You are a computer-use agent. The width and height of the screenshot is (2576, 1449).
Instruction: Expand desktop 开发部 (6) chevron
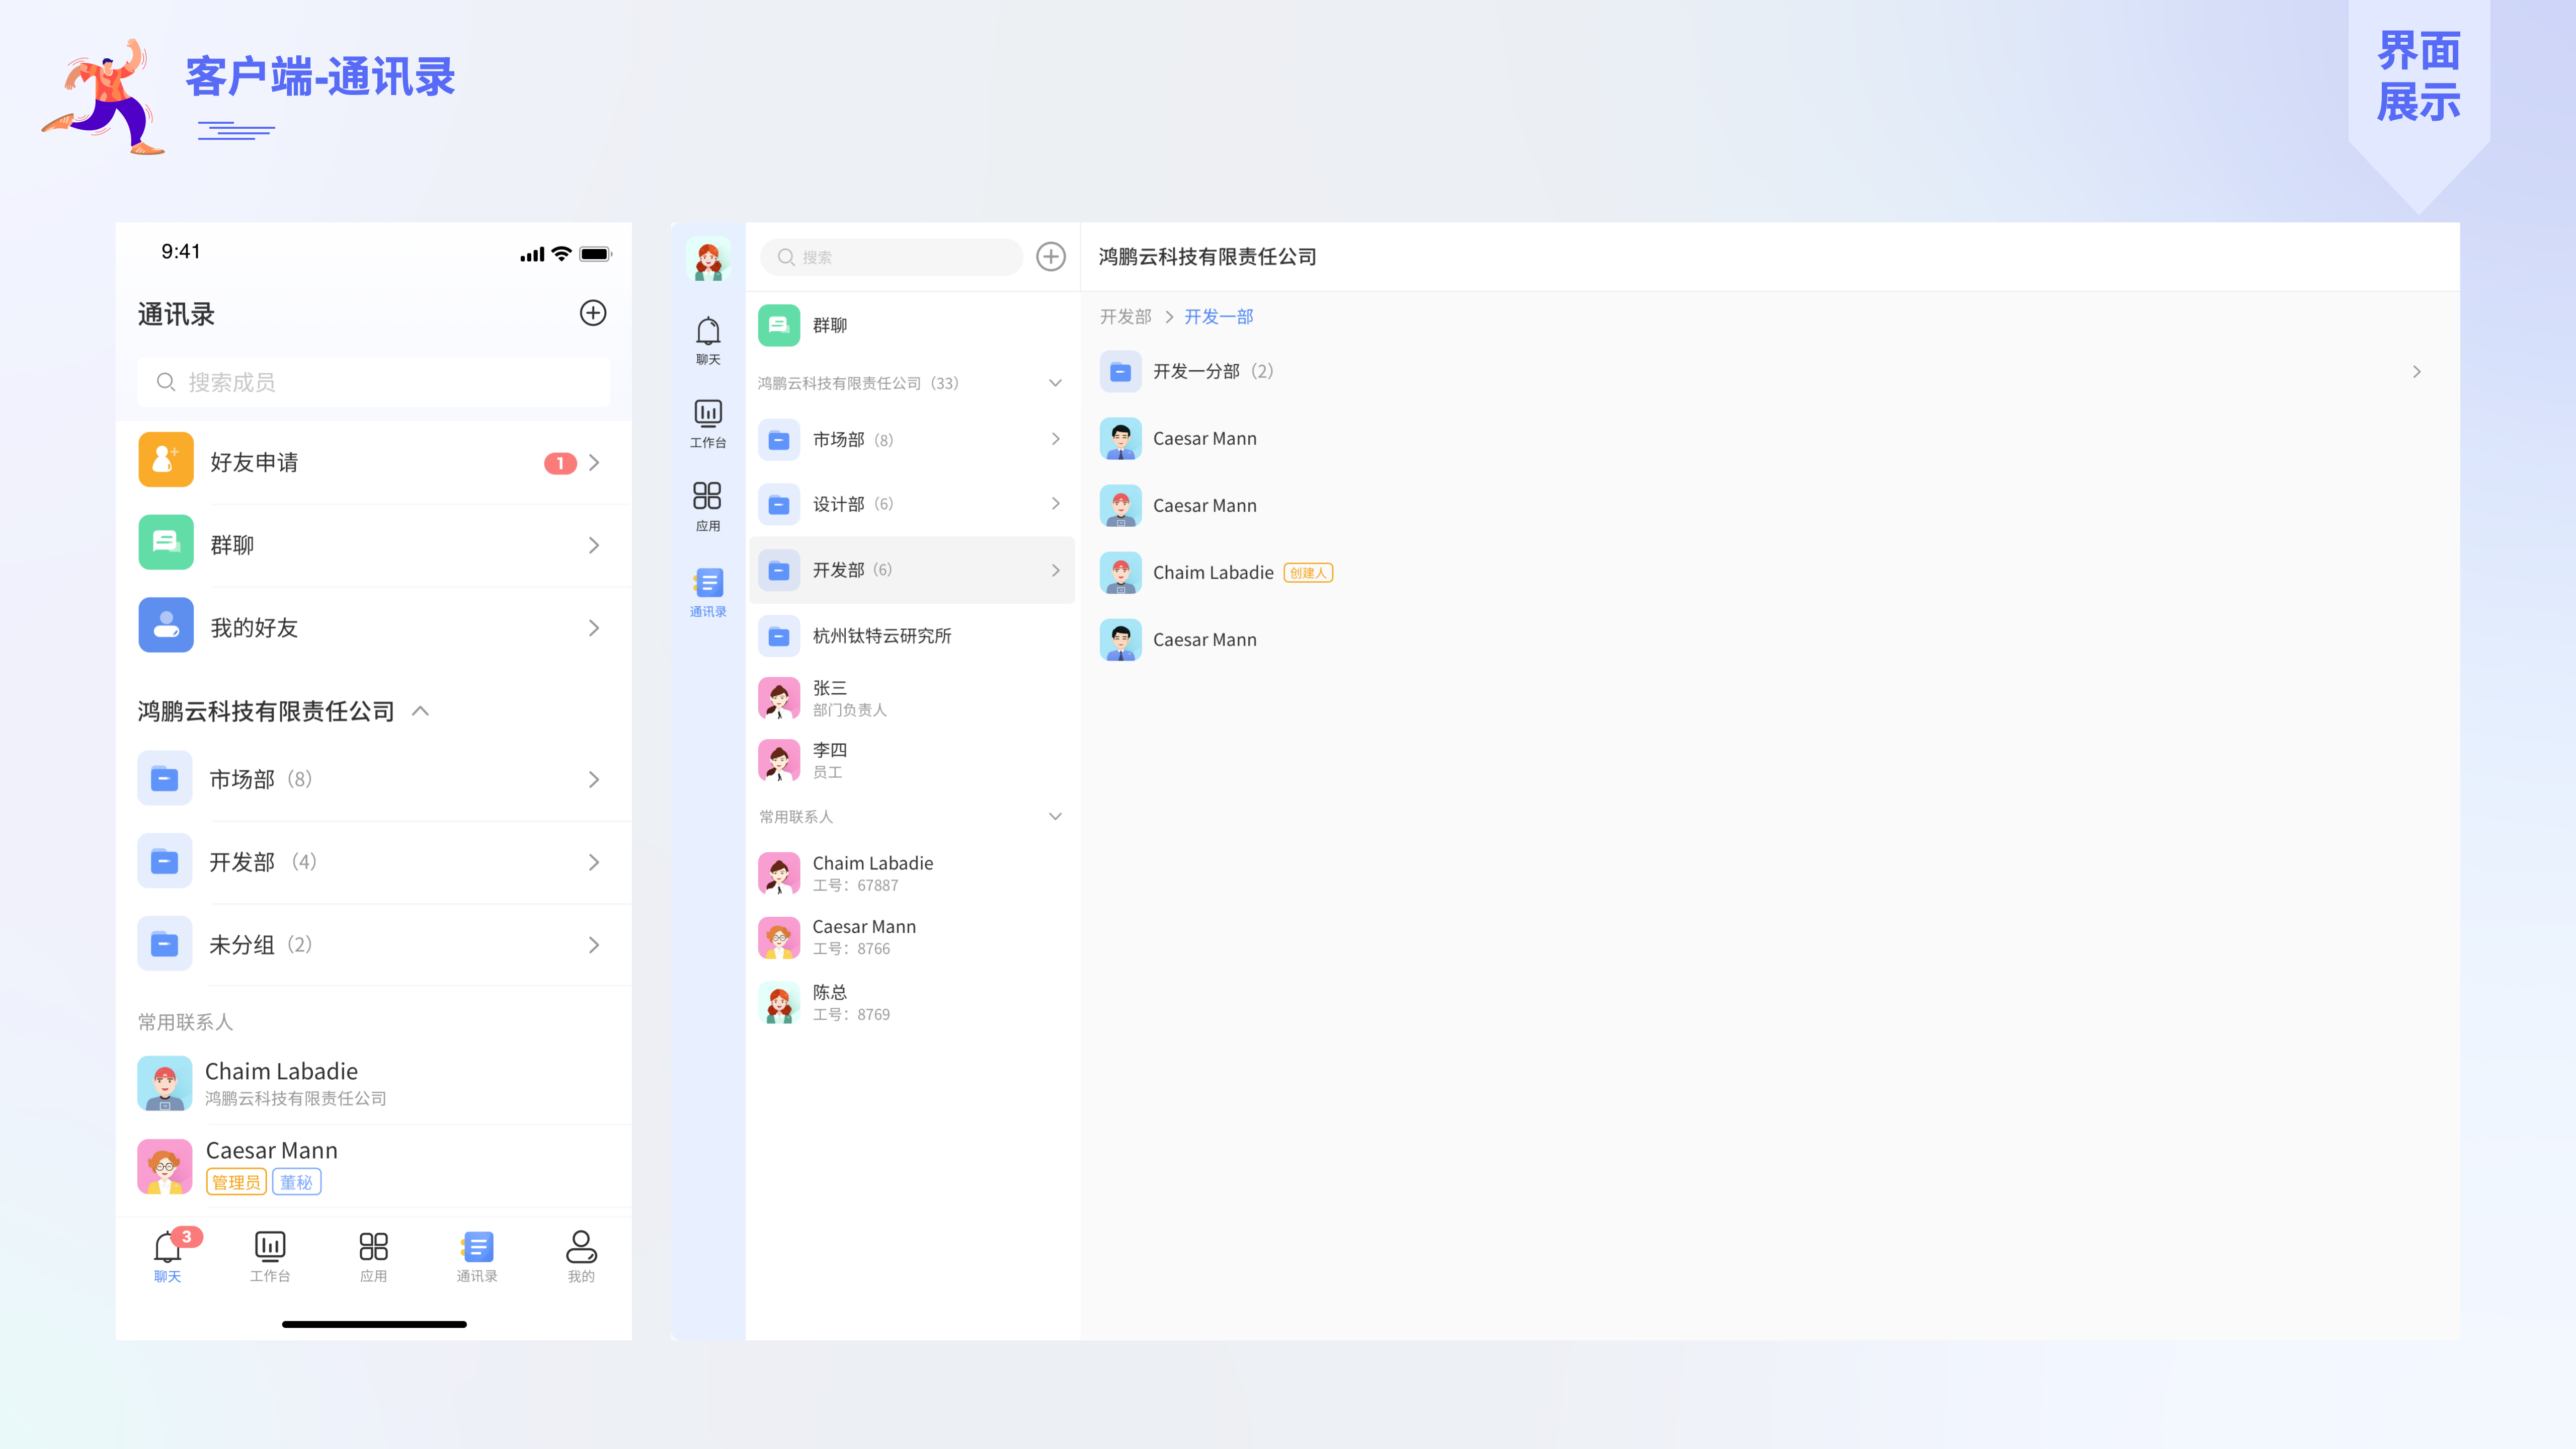[1056, 570]
